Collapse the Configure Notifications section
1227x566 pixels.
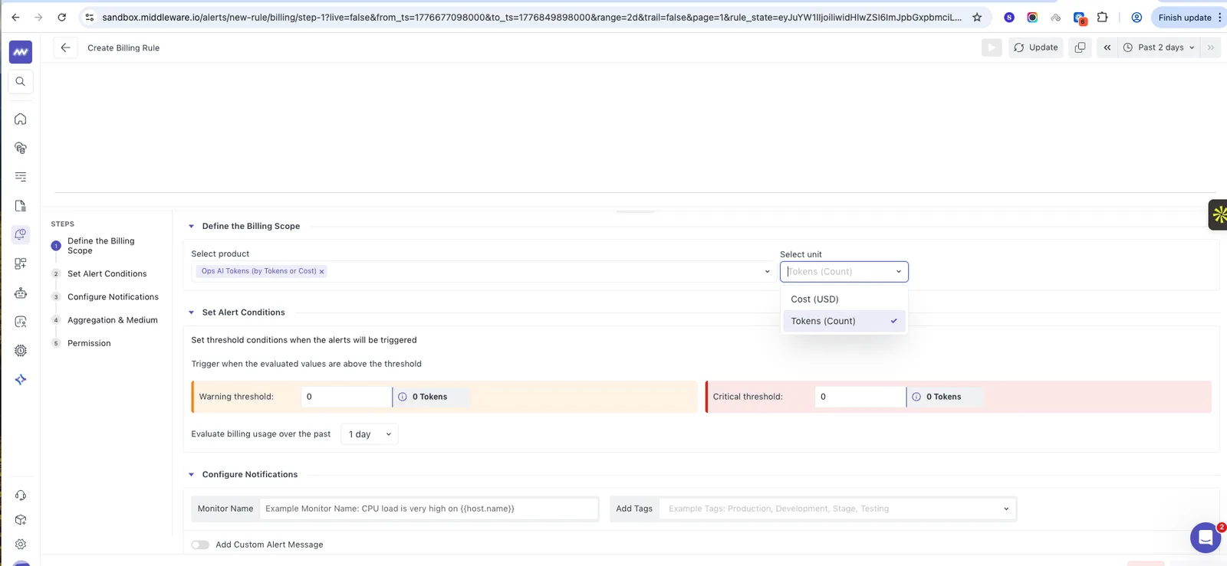click(x=192, y=475)
